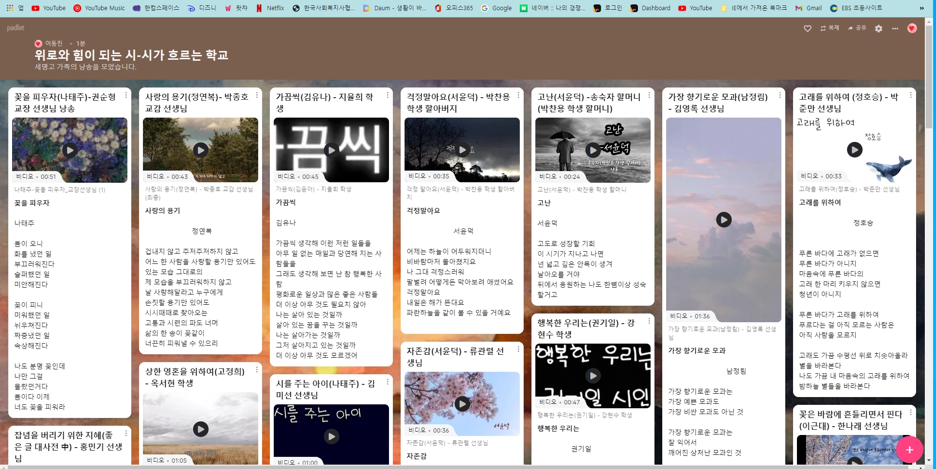This screenshot has width=936, height=469.
Task: Expand bookmarks overflow chevron
Action: tap(921, 8)
